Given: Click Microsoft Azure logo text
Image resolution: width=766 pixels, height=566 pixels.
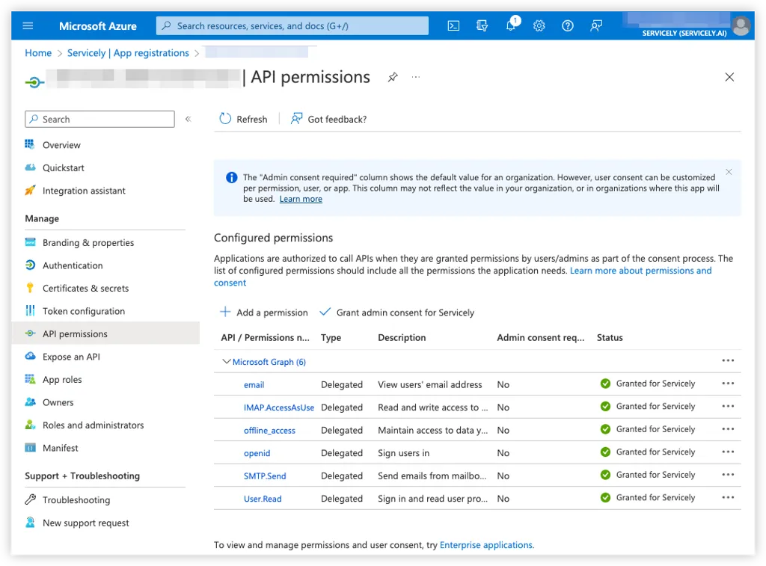Looking at the screenshot, I should pos(98,26).
